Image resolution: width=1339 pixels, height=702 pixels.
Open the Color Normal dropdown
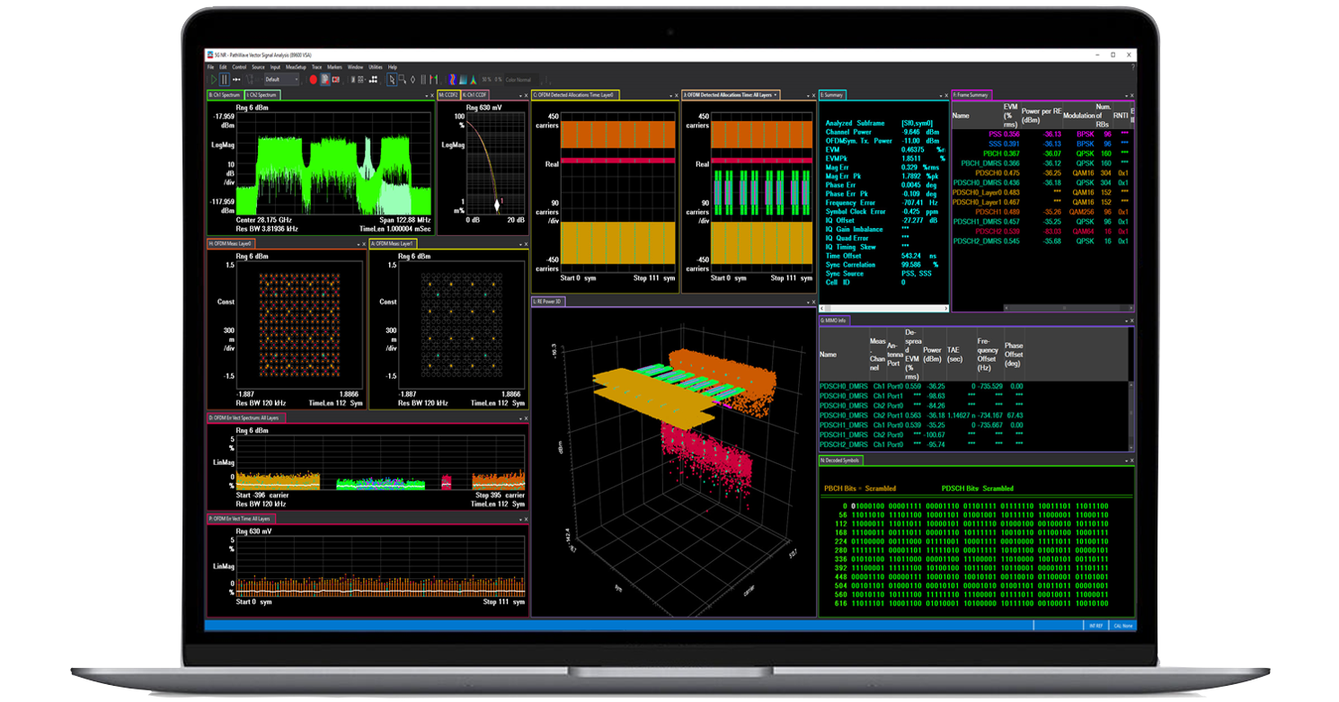pos(519,79)
